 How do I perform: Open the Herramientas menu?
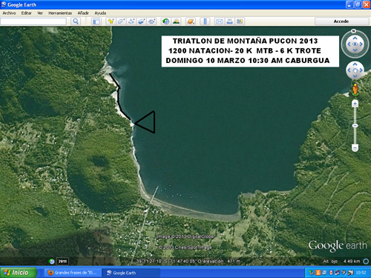[x=60, y=13]
